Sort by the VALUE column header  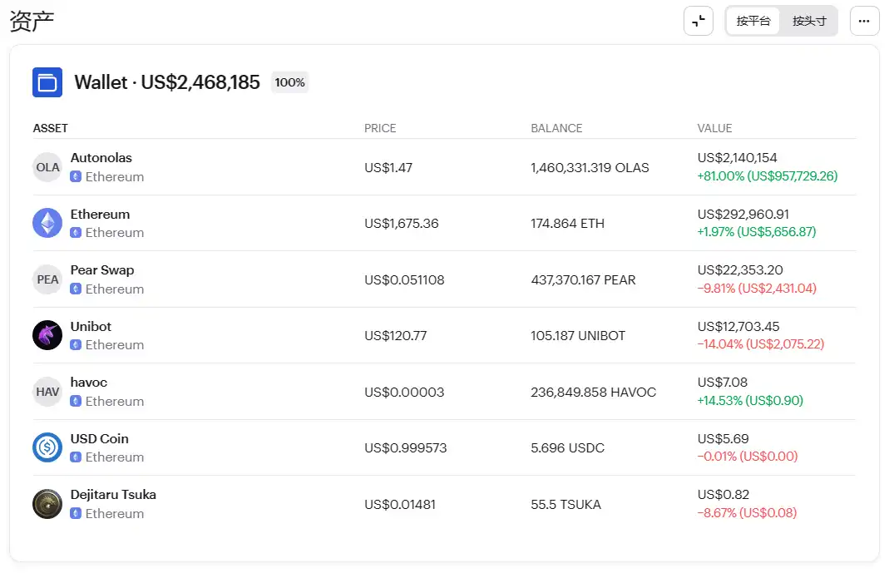(x=714, y=128)
